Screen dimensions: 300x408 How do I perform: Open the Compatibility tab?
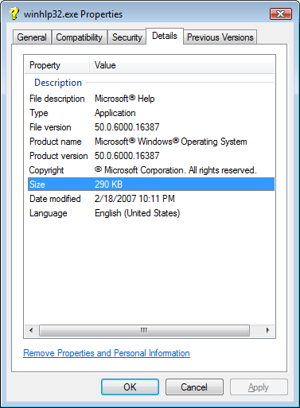pos(79,37)
